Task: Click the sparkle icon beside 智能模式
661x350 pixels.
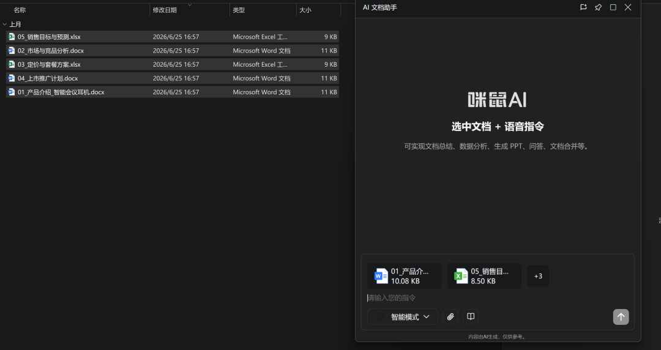Action: [380, 317]
